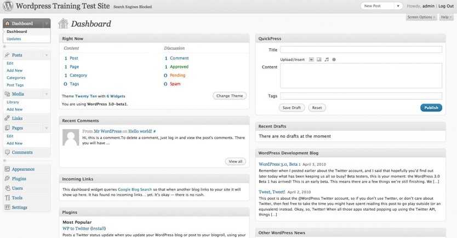Open Pages Edit submenu item
The height and width of the screenshot is (238, 457).
(x=10, y=136)
